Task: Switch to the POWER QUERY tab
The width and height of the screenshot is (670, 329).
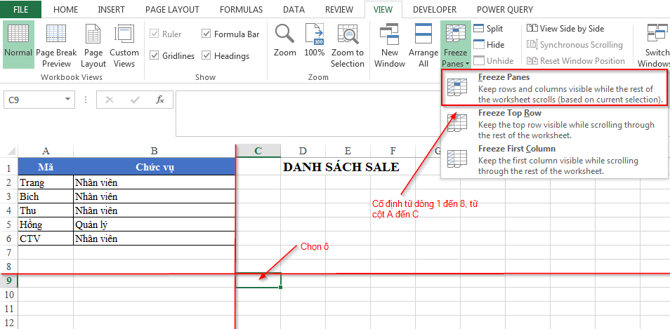Action: [505, 9]
